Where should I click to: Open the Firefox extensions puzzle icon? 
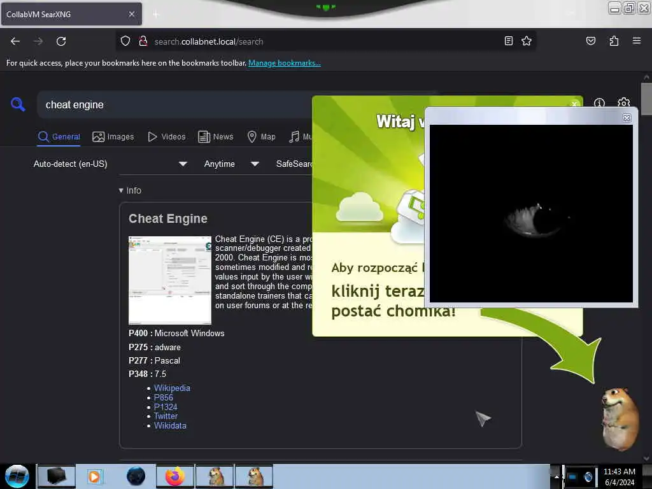pos(614,41)
